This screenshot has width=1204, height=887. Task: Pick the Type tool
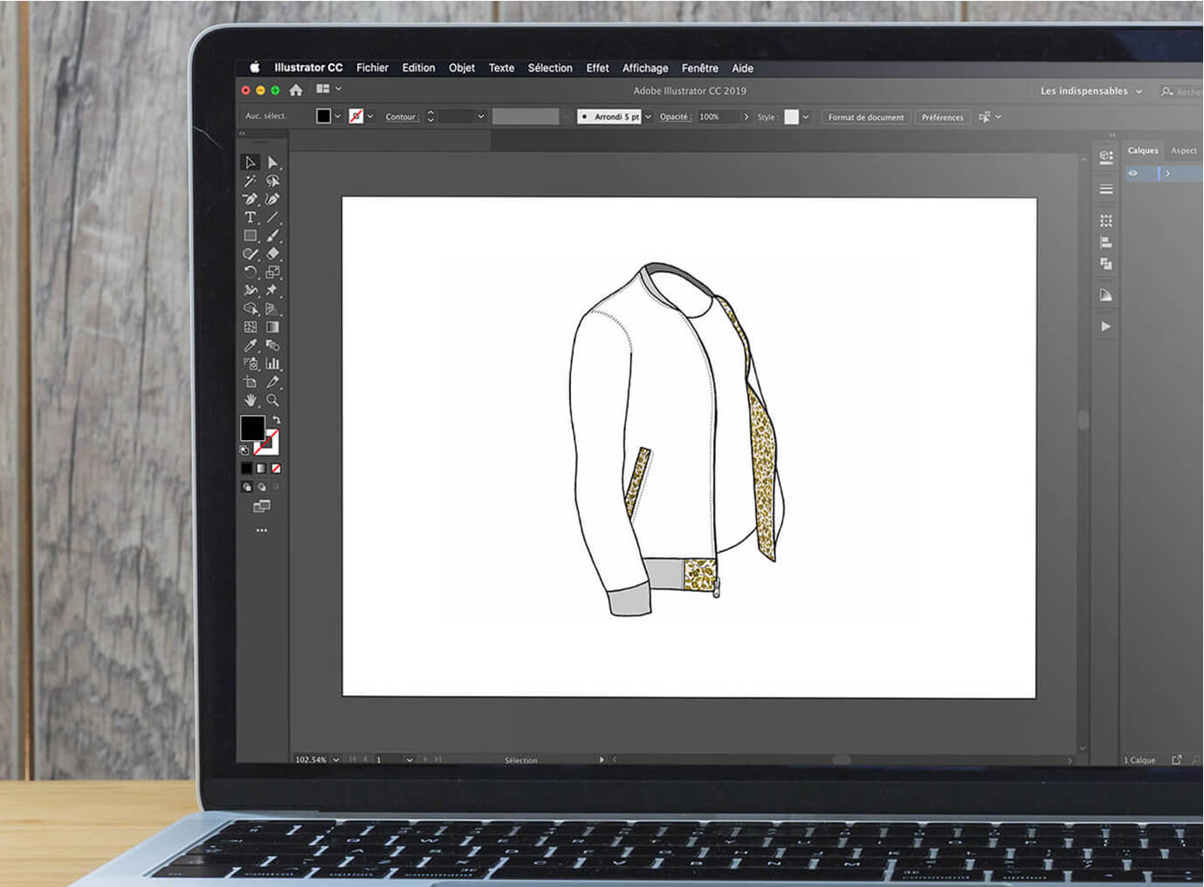251,217
